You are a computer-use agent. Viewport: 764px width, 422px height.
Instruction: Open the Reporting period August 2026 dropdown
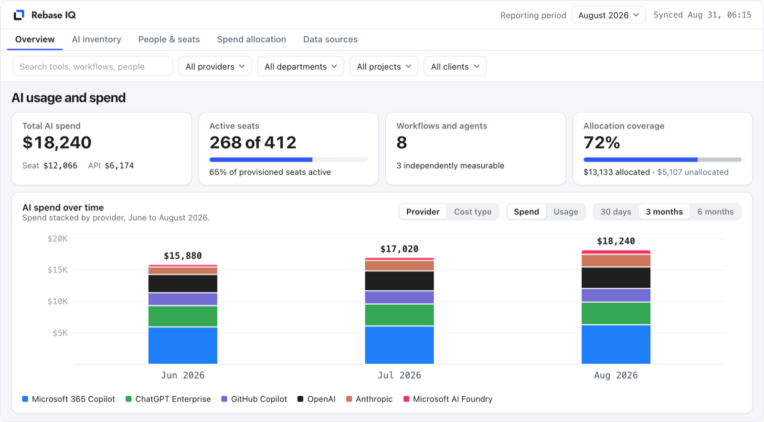tap(608, 15)
